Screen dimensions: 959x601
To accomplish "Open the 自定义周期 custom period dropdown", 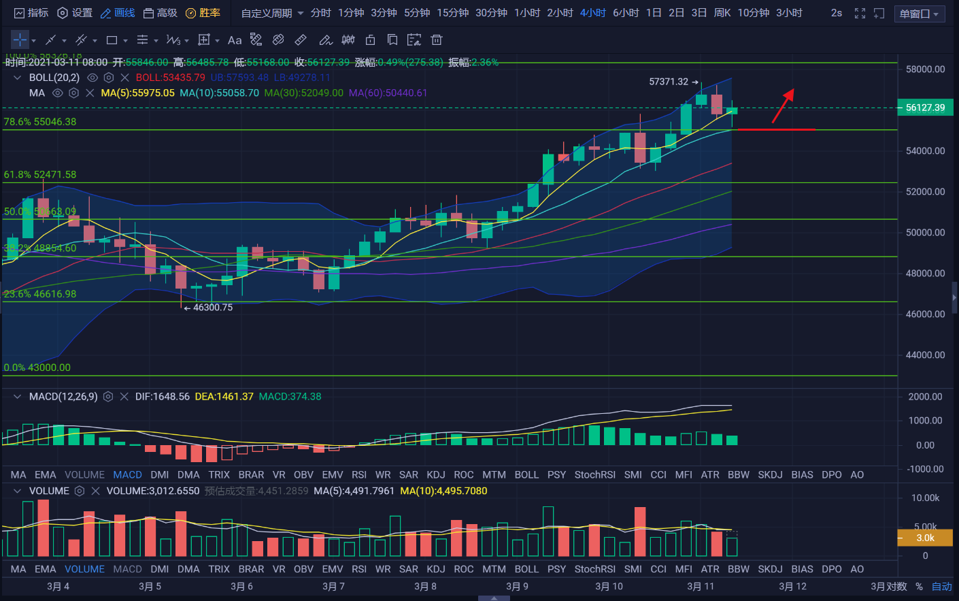I will click(272, 13).
